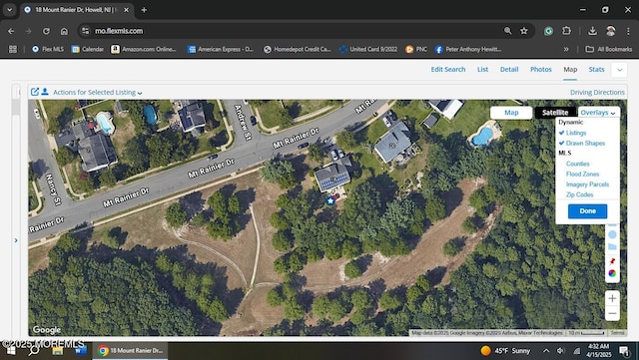The width and height of the screenshot is (639, 360).
Task: Open the Amazon.com bookmark
Action: 144,49
